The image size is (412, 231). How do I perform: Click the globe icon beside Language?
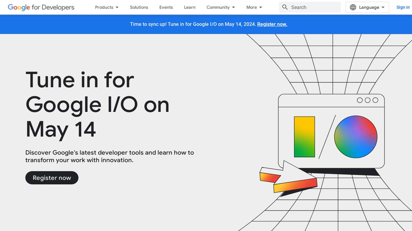353,7
